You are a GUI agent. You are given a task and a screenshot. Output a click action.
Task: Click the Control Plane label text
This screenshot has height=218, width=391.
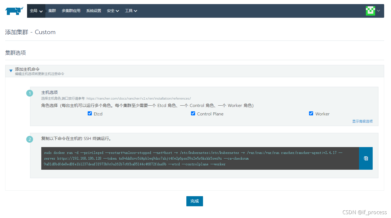[x=210, y=114]
